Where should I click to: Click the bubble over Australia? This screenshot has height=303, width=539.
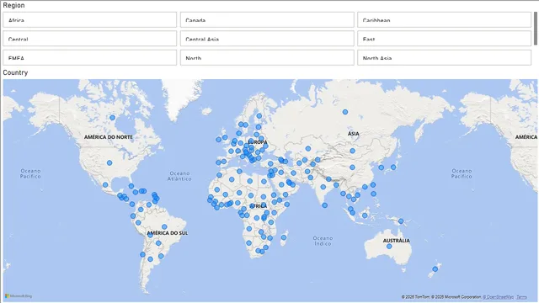coord(389,247)
